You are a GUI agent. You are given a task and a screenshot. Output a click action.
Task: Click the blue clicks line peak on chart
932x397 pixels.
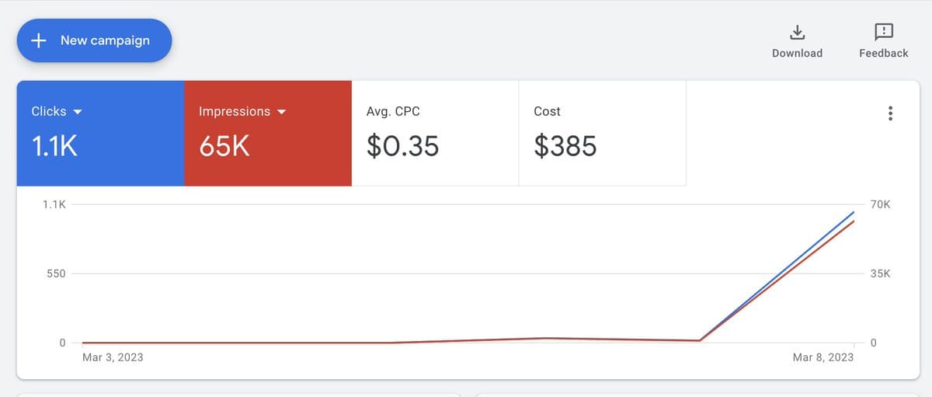(854, 211)
